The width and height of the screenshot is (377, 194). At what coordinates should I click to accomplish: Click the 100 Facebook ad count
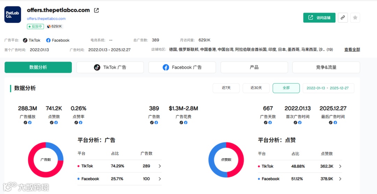[x=146, y=179]
